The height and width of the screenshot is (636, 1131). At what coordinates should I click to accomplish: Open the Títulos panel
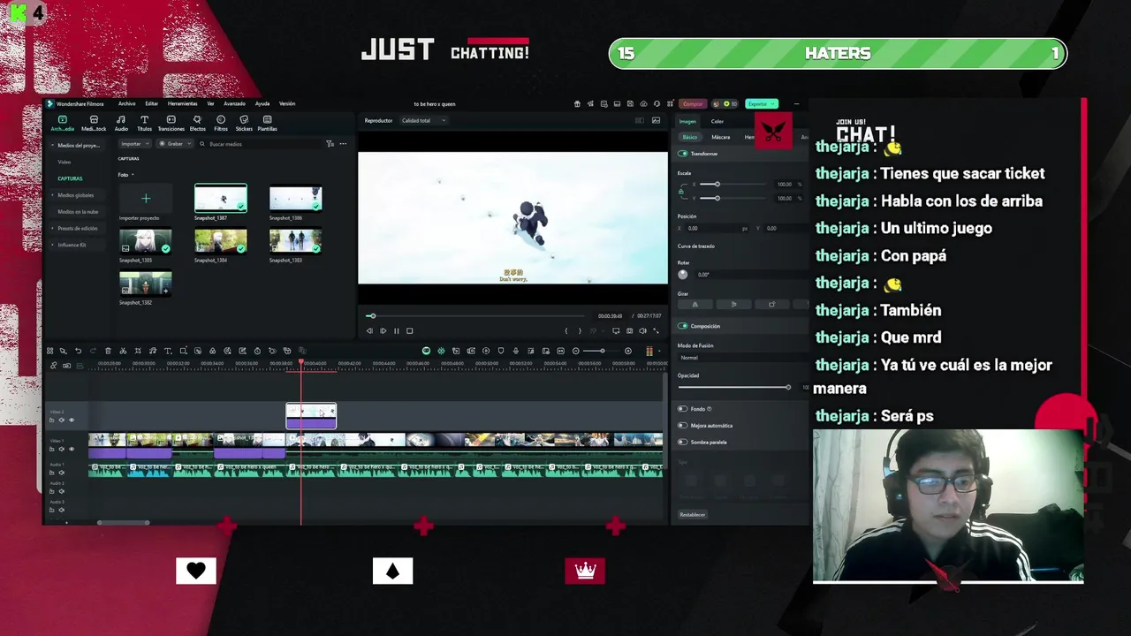(x=144, y=123)
